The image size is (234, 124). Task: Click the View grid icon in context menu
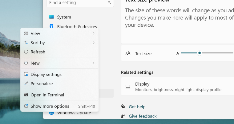coord(26,33)
